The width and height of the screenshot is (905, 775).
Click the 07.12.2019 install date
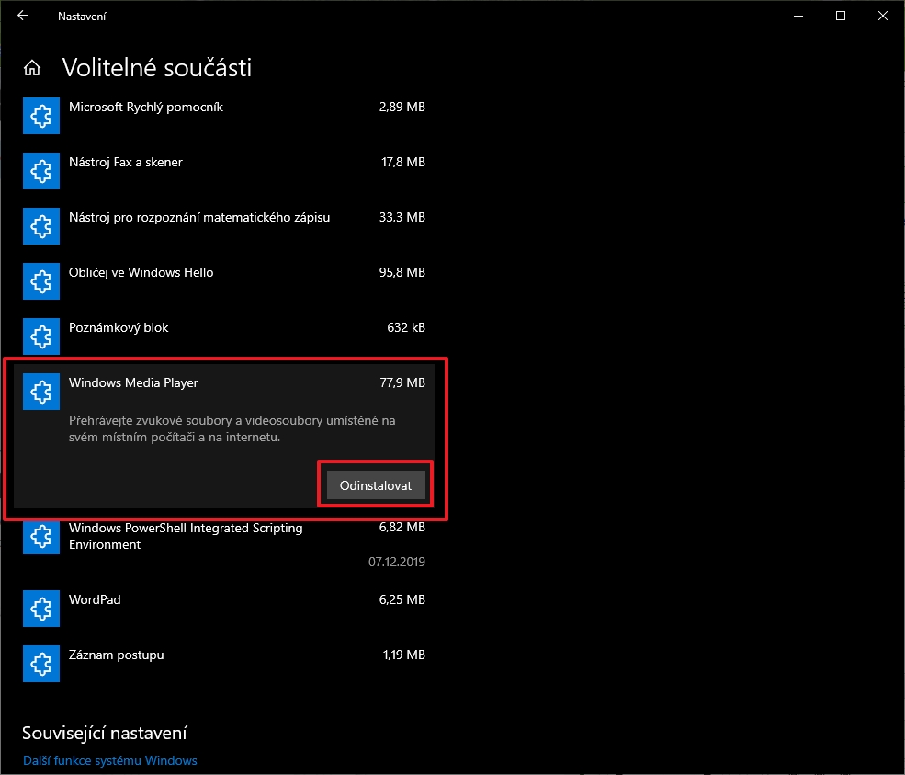coord(397,562)
